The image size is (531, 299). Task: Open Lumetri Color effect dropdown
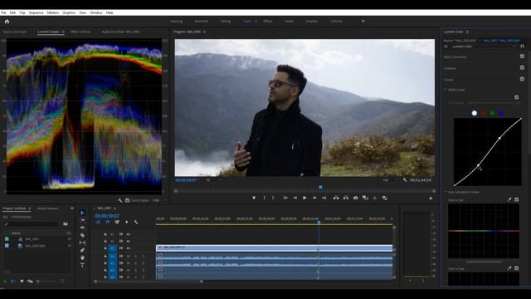coord(484,47)
